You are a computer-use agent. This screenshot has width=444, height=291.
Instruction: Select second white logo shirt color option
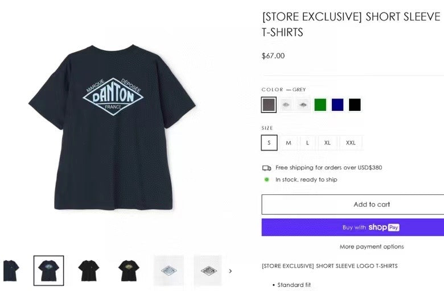pos(303,105)
